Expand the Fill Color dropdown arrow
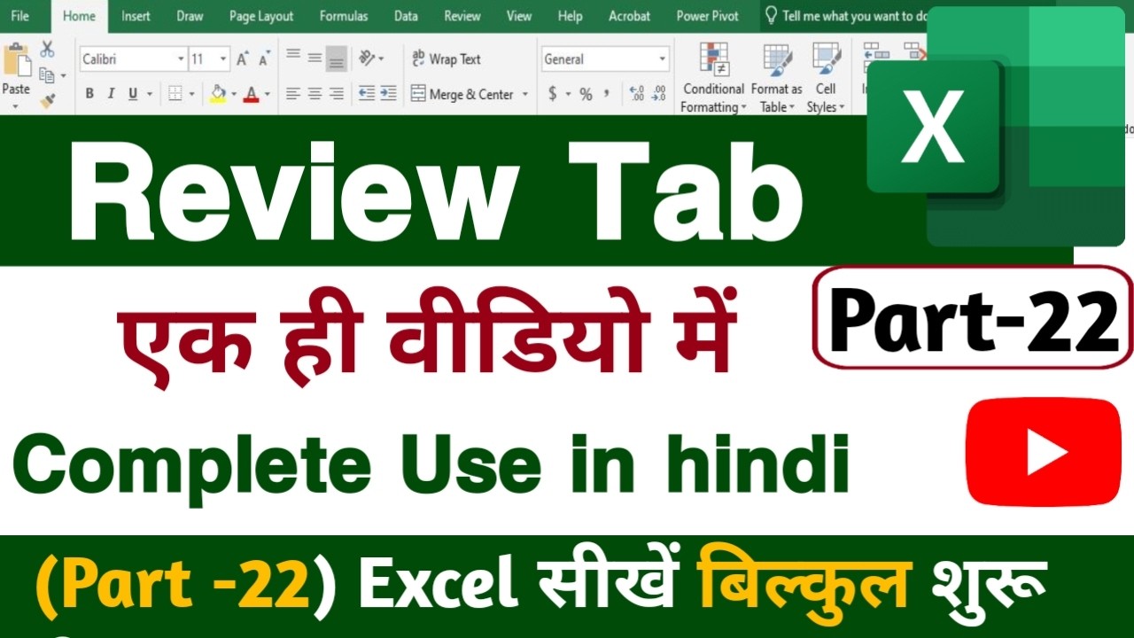The height and width of the screenshot is (638, 1134). 234,94
